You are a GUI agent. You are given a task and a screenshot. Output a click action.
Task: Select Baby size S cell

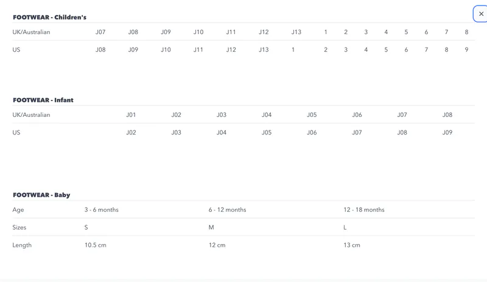pyautogui.click(x=86, y=227)
